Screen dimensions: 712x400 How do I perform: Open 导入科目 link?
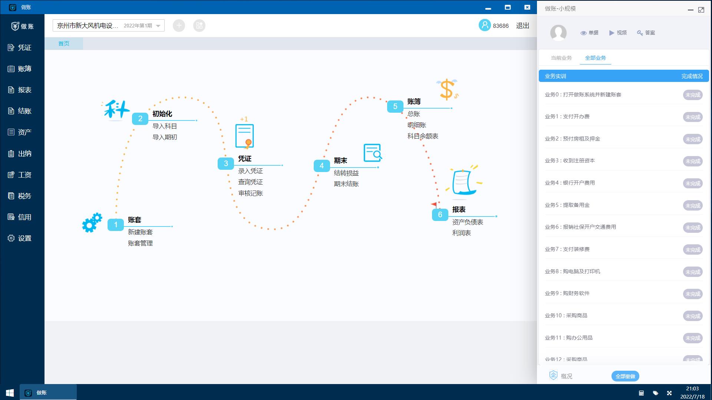pos(165,126)
